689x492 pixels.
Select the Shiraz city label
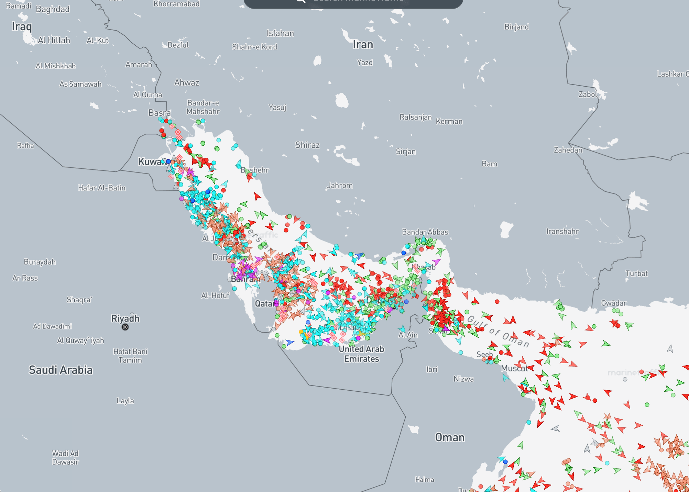coord(307,145)
